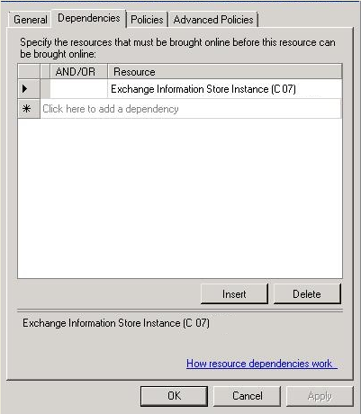Click the Cancel button

247,396
